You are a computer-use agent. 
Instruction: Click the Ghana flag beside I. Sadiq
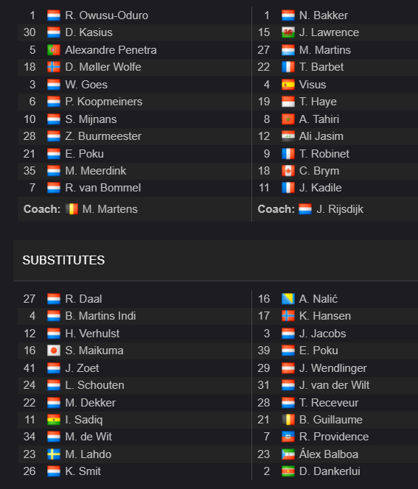[53, 420]
